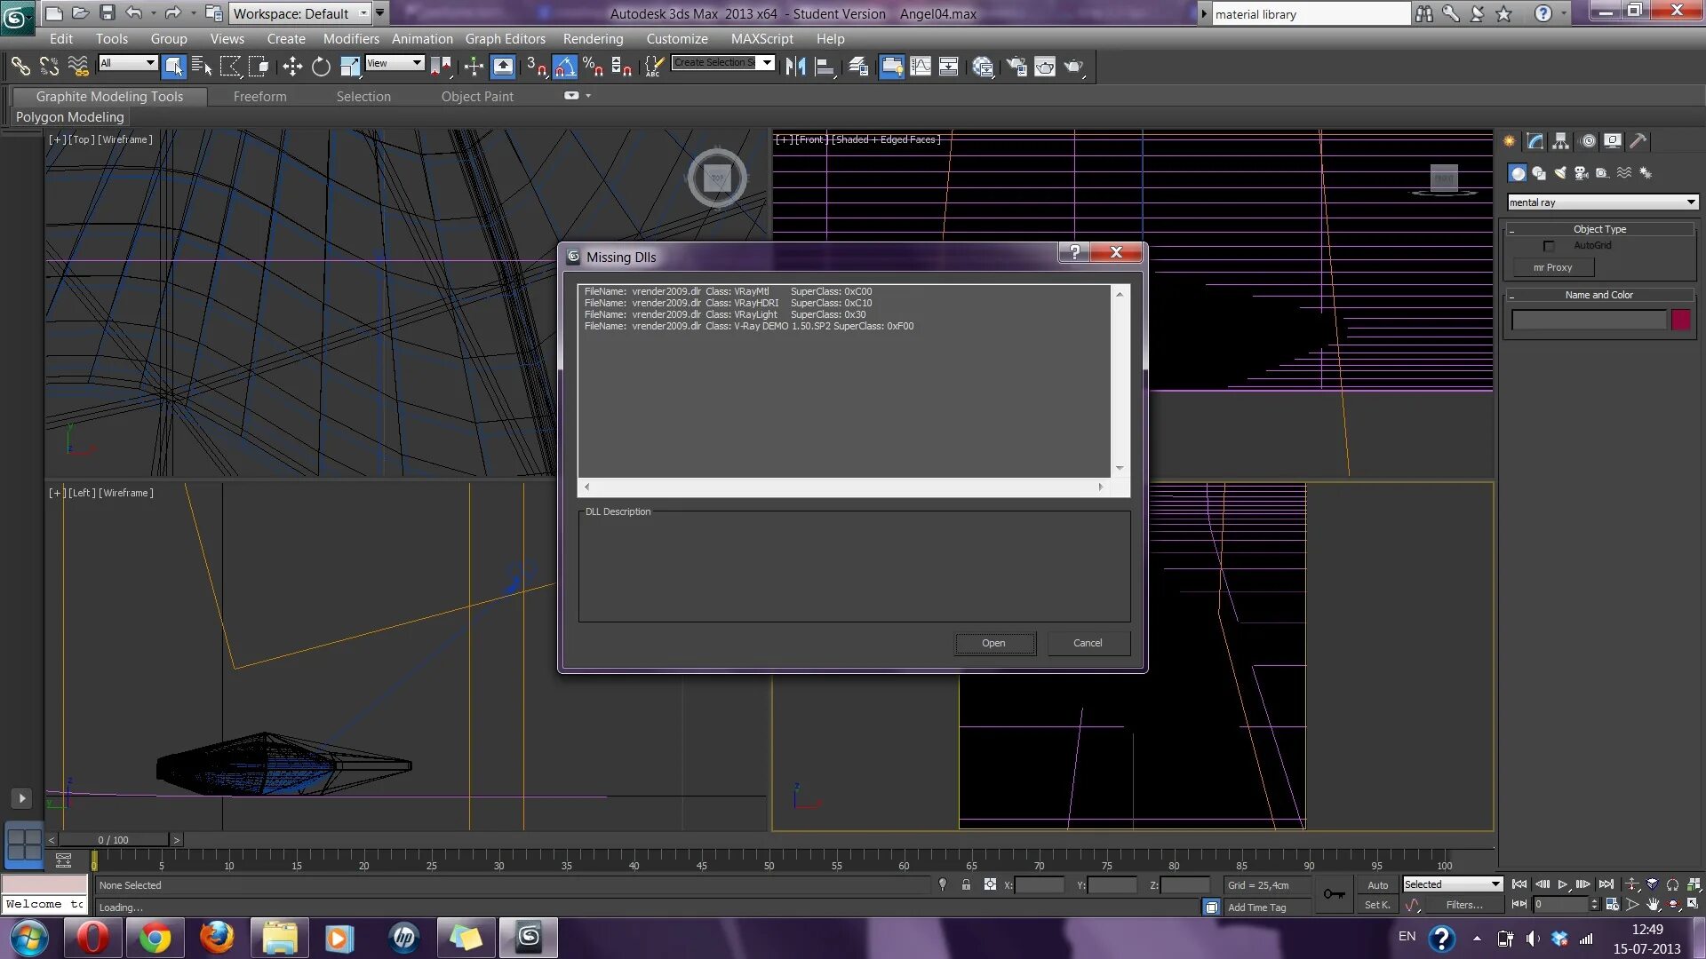Select the Space Warps category icon
Viewport: 1706px width, 959px height.
click(1624, 173)
